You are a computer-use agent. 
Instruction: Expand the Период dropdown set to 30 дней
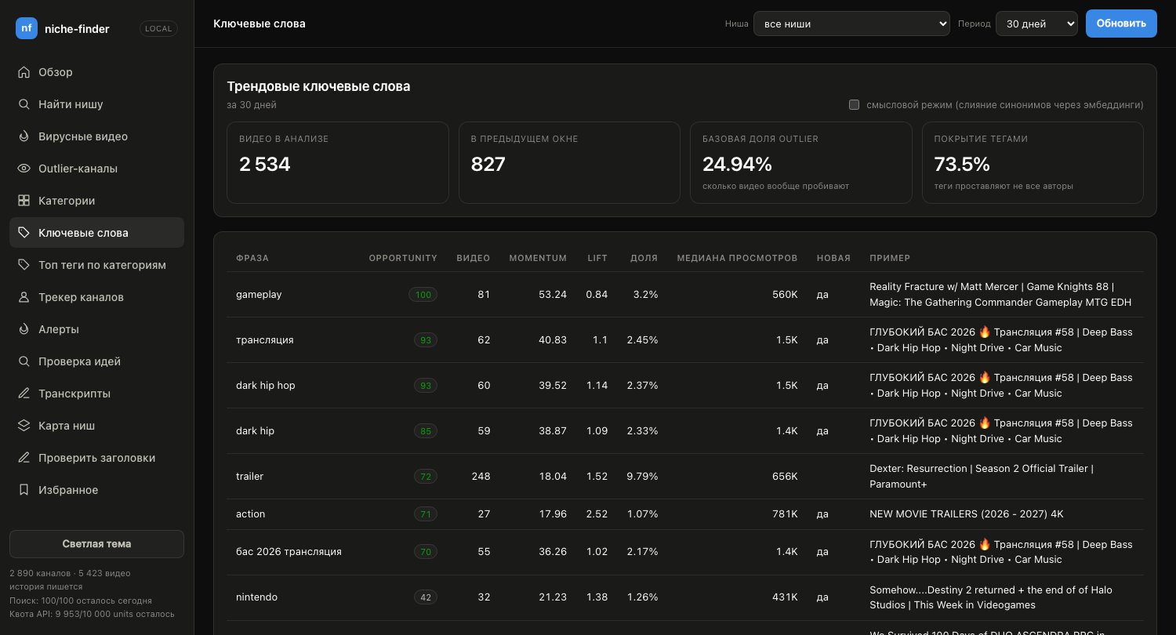click(1036, 24)
